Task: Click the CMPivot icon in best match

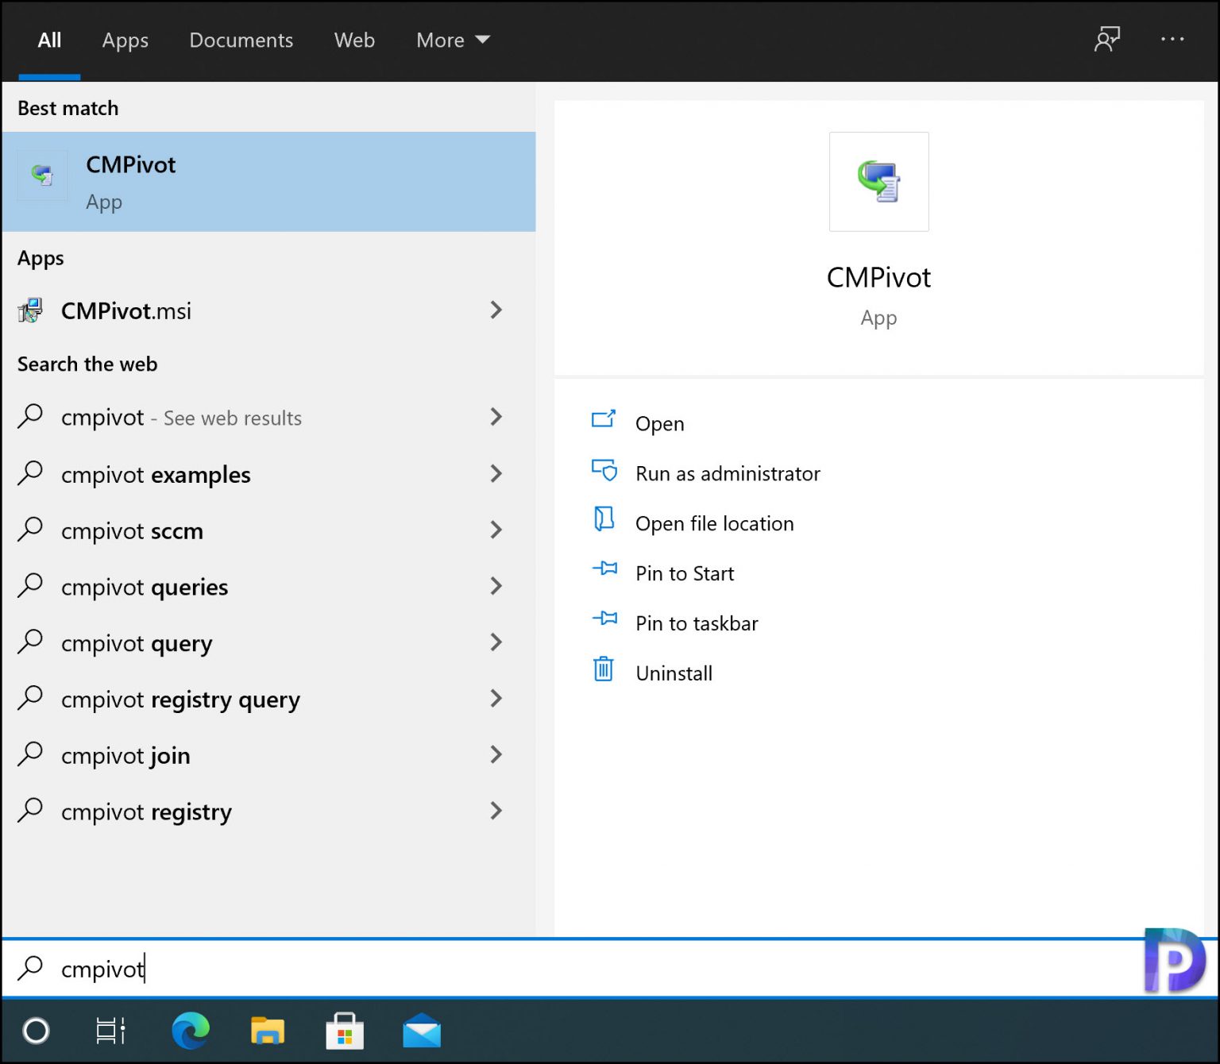Action: [x=42, y=174]
